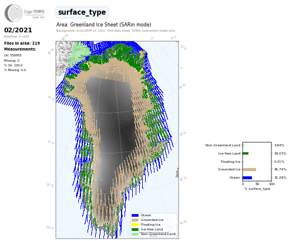Click the tan Grounded Ice chart bar

(250, 169)
